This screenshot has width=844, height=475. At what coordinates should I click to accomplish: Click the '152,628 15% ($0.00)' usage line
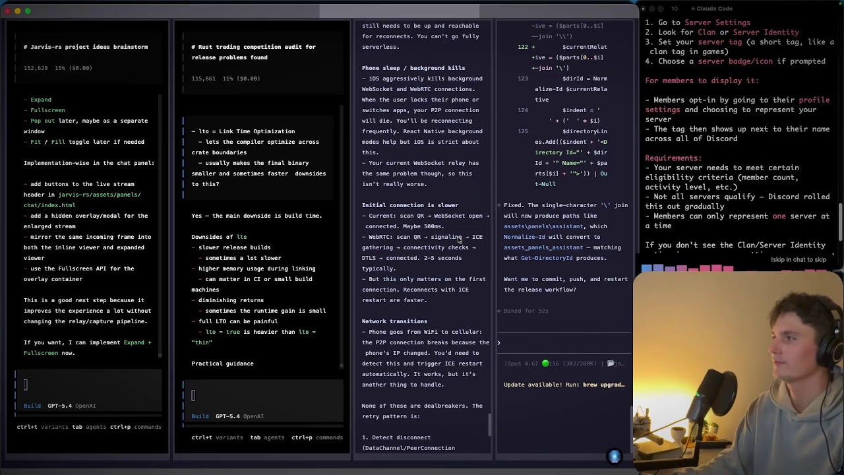coord(58,68)
